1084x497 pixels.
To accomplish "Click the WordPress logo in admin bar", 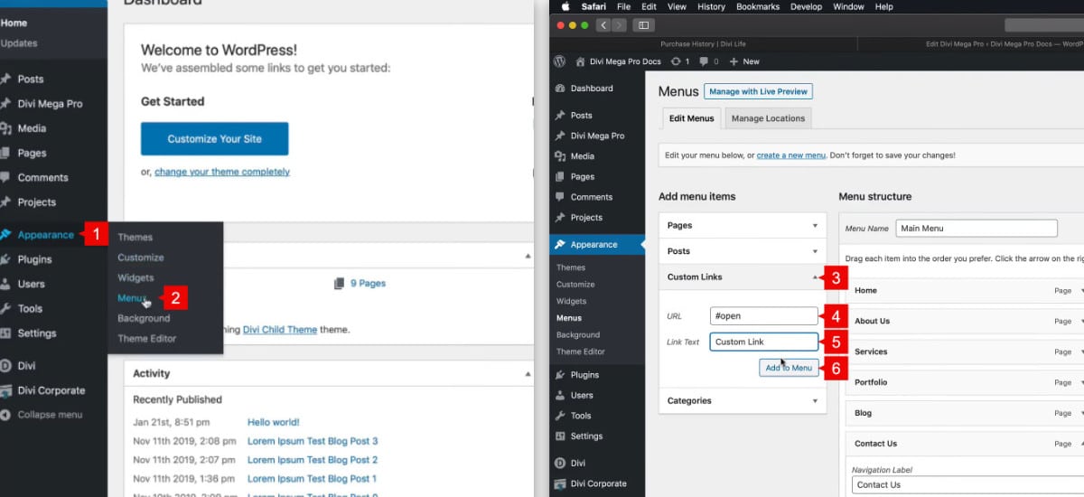I will point(560,61).
